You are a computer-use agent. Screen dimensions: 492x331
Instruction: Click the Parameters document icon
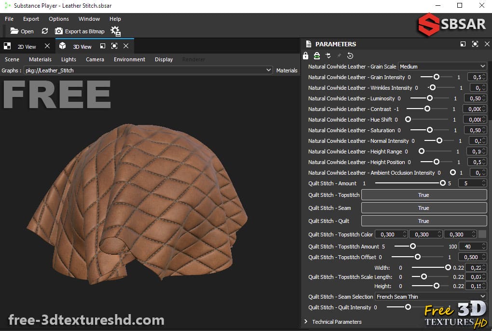308,44
